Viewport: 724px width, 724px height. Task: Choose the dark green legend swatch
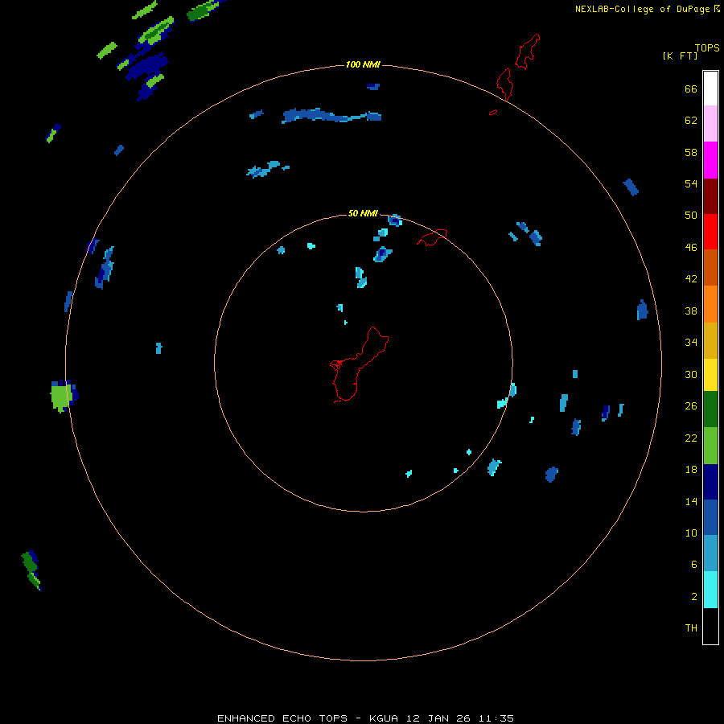(x=710, y=409)
